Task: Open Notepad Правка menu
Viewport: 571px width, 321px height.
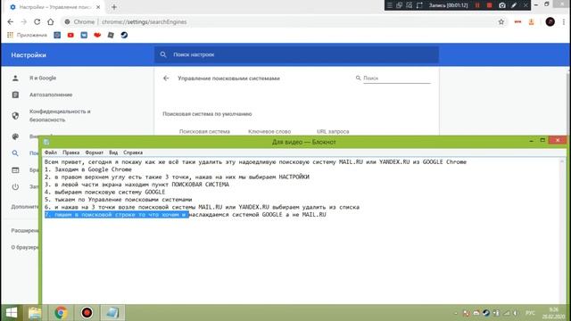Action: coord(70,152)
